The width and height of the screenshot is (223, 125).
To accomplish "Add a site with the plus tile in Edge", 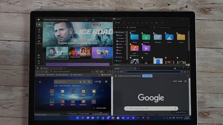I will point(94,101).
